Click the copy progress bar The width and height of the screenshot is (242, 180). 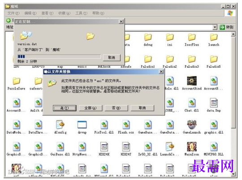coord(59,56)
